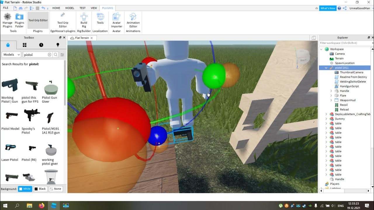
Task: Open the FILE menu
Action: [x=6, y=8]
